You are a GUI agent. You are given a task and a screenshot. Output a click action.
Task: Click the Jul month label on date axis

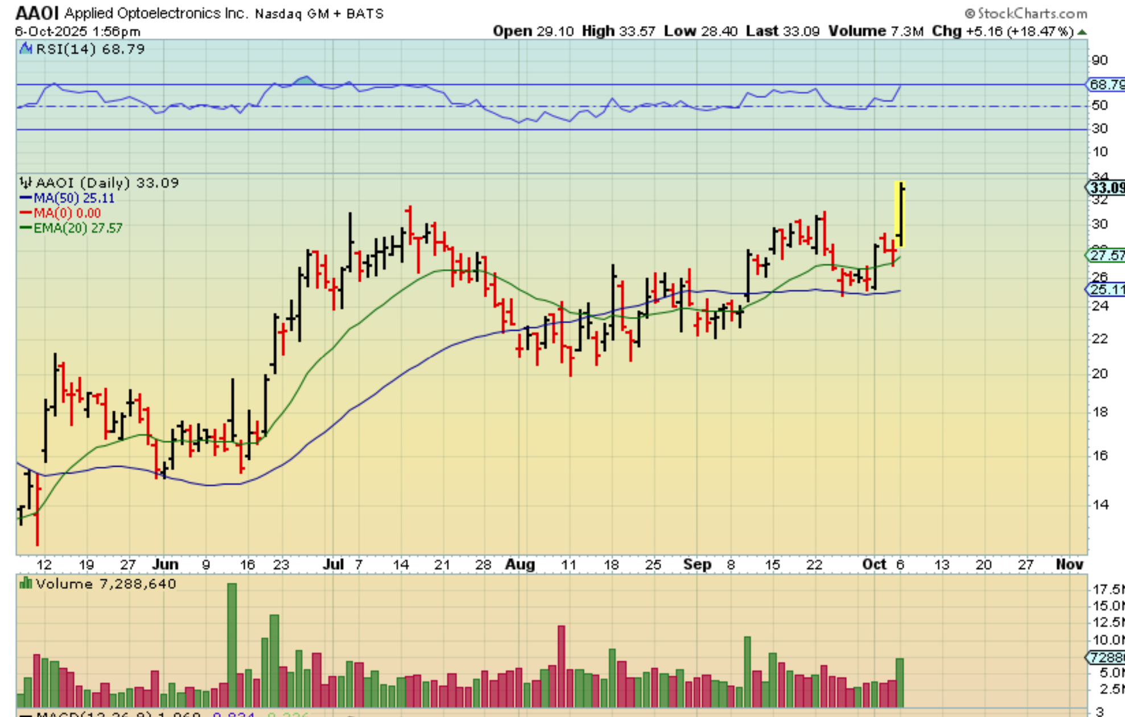tap(333, 564)
